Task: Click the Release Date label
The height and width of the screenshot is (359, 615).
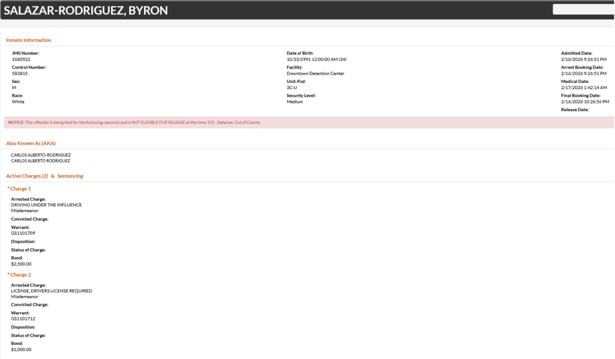Action: (x=575, y=110)
